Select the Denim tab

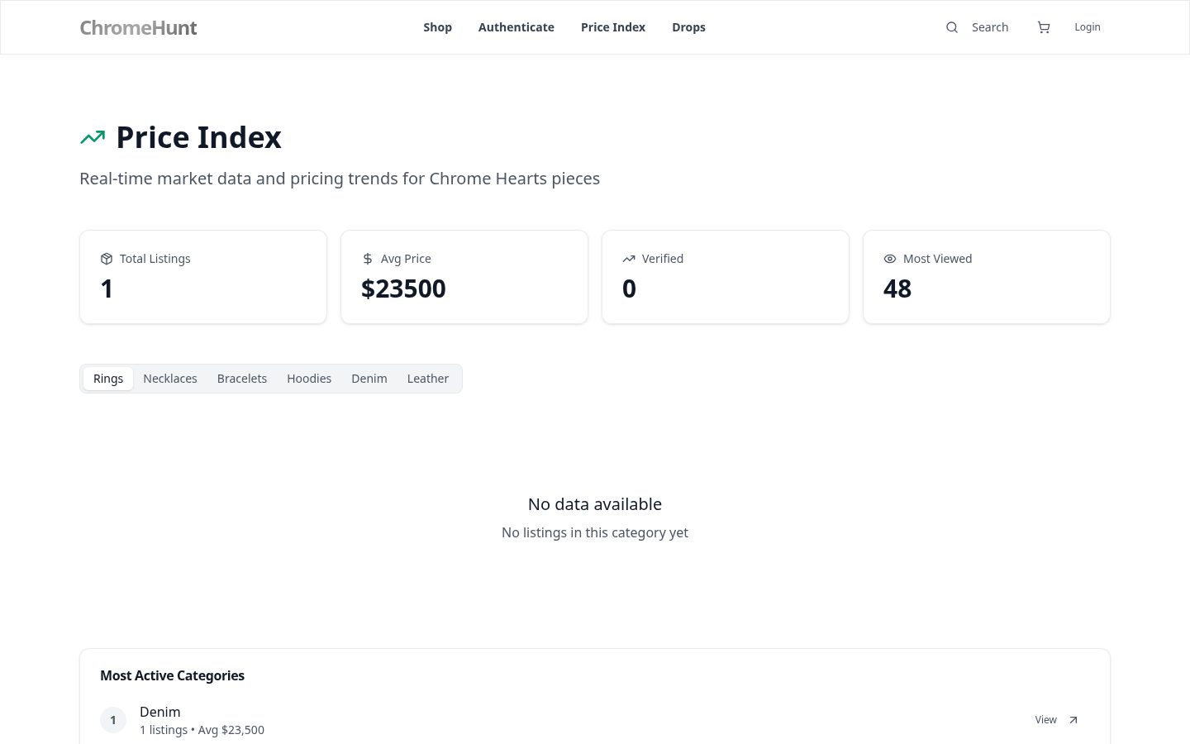369,379
